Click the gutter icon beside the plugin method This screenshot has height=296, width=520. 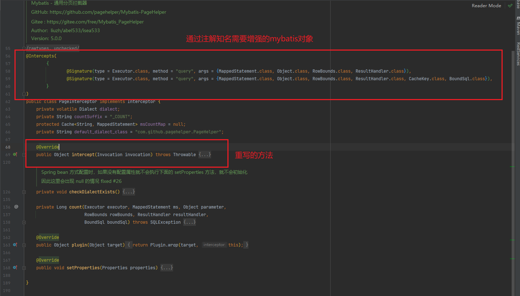[15, 245]
